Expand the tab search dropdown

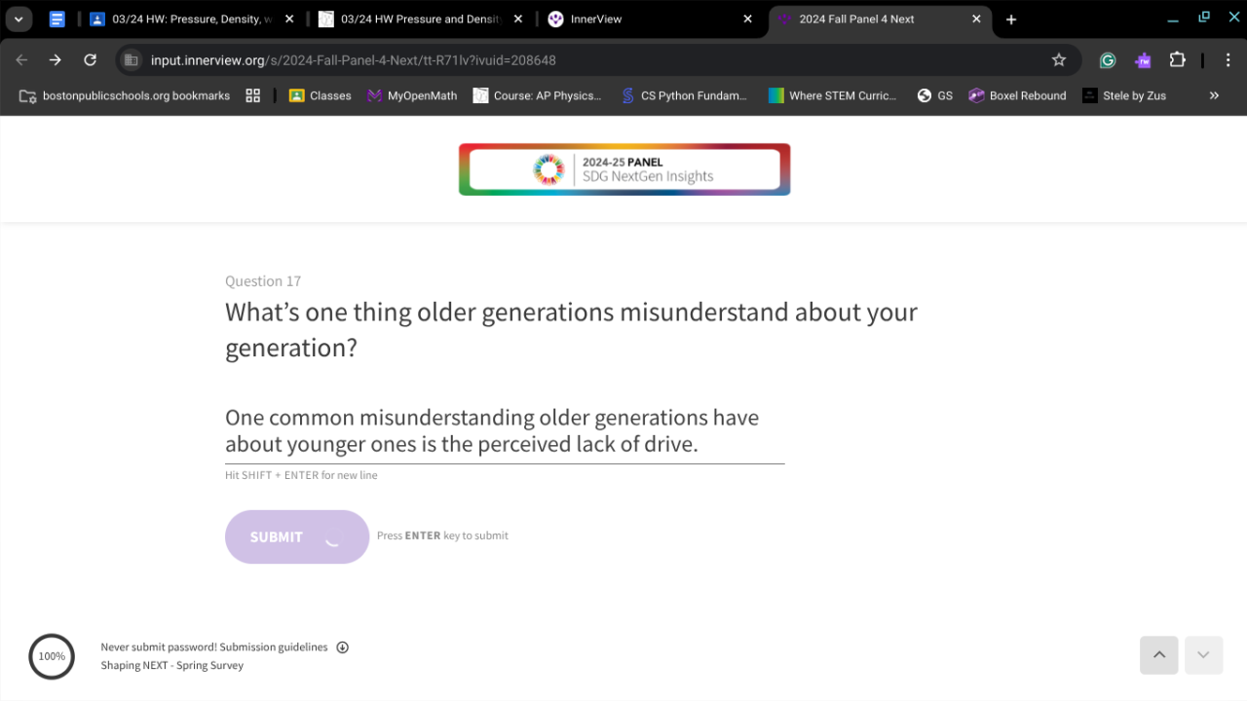pyautogui.click(x=19, y=19)
